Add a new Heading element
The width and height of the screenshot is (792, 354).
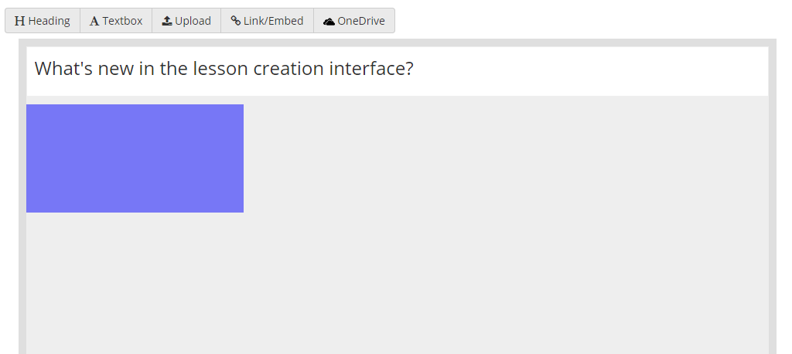point(43,21)
